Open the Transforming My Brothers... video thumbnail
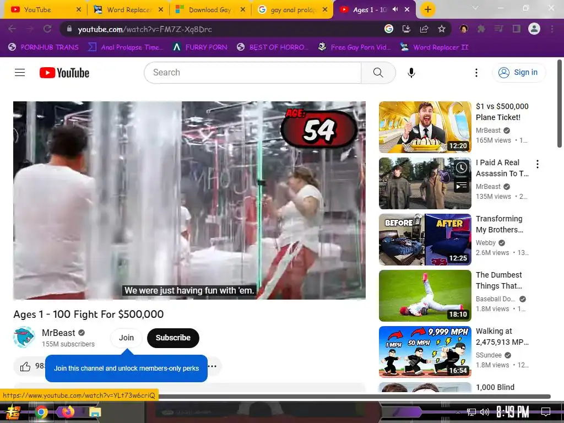Image resolution: width=564 pixels, height=423 pixels. pyautogui.click(x=425, y=240)
